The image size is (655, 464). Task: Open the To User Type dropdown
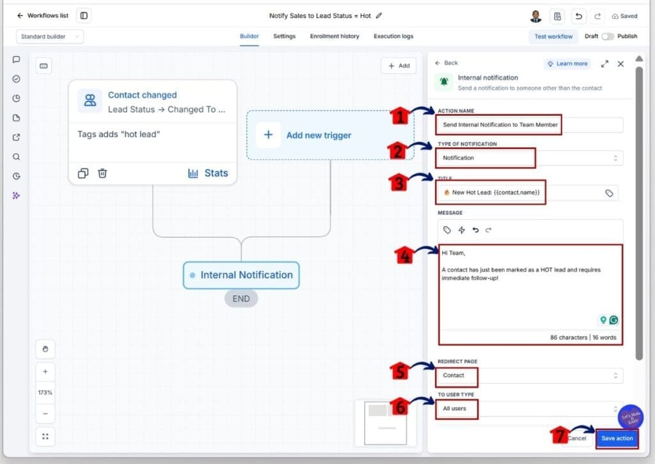tap(530, 408)
